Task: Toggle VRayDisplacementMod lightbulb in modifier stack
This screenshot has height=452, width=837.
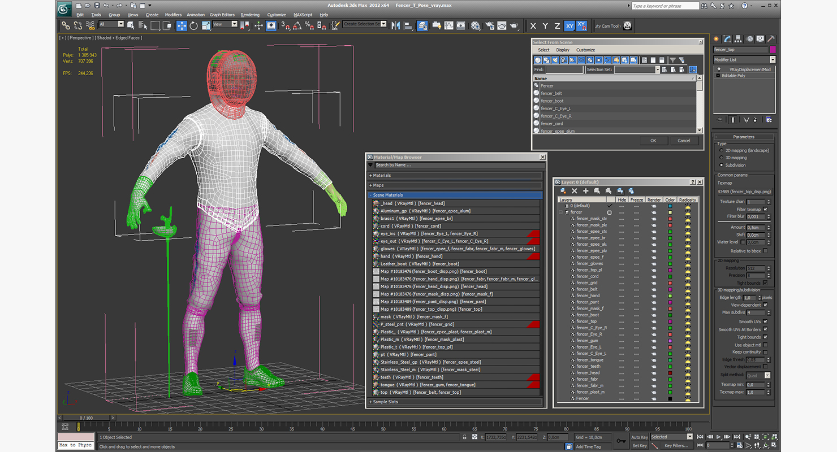Action: pos(718,69)
